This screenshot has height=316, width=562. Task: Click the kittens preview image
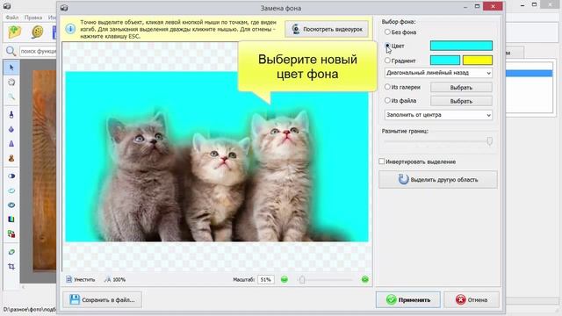pos(217,156)
